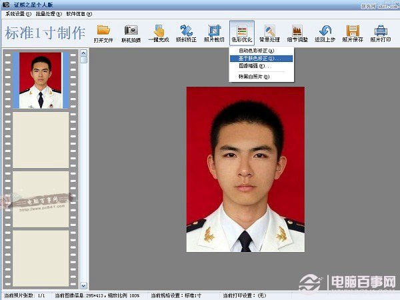
Task: Click the 打开文件 folder icon
Action: click(103, 33)
